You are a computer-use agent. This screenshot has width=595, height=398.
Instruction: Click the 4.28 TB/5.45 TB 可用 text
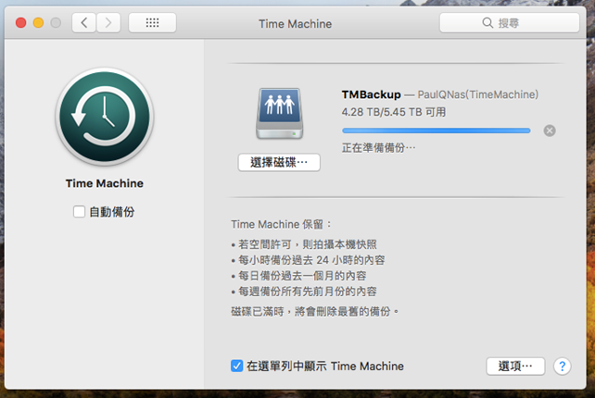(394, 112)
